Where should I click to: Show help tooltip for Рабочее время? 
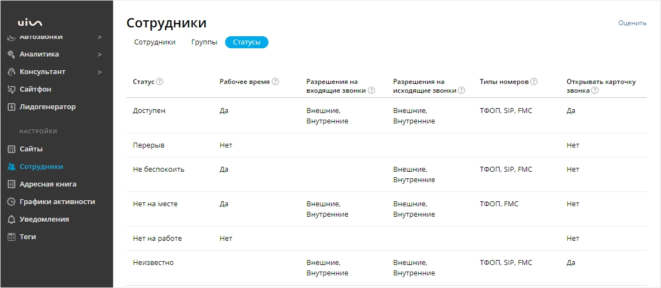[x=276, y=82]
